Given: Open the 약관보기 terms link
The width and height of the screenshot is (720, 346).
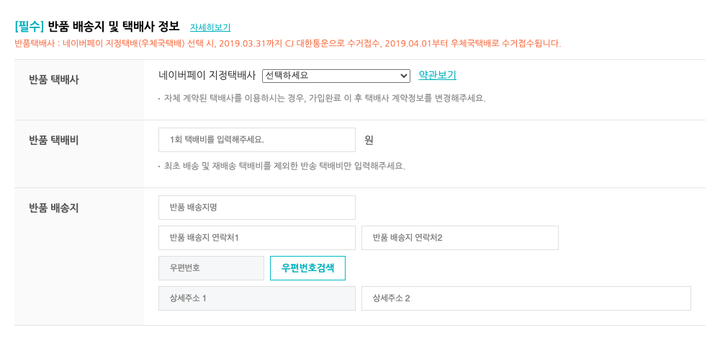Looking at the screenshot, I should click(x=437, y=75).
